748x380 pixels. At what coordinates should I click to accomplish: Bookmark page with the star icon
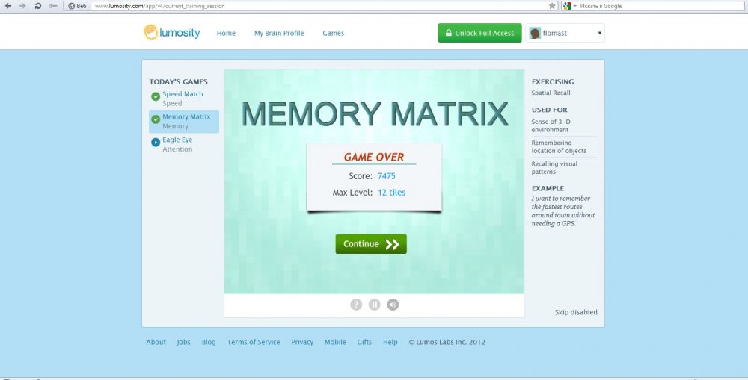coord(552,6)
